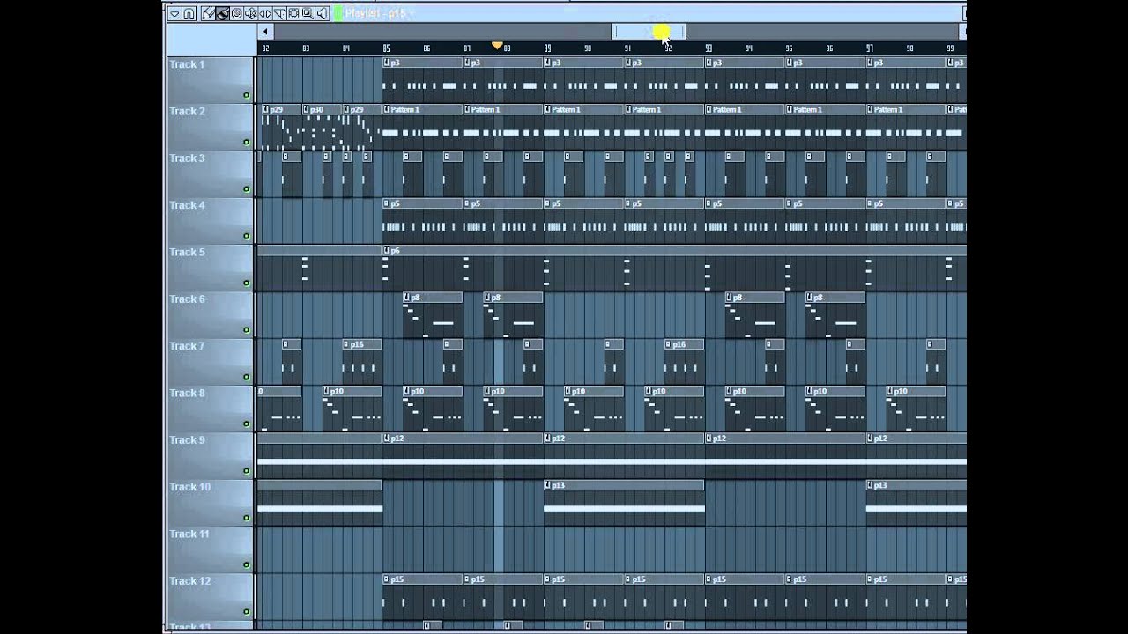
Task: Click the Track 7 label
Action: [x=187, y=346]
